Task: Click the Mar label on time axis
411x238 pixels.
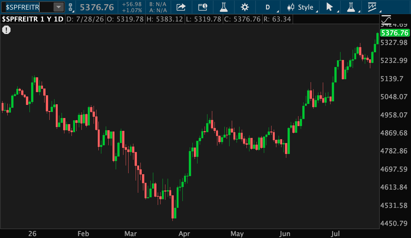Action: [130, 234]
